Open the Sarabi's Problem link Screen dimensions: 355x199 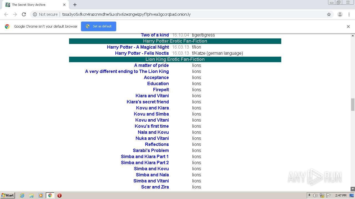click(x=151, y=150)
